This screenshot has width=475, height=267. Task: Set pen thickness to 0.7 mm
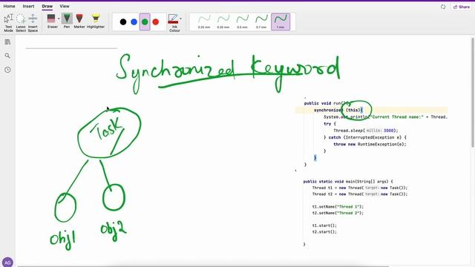pyautogui.click(x=261, y=22)
